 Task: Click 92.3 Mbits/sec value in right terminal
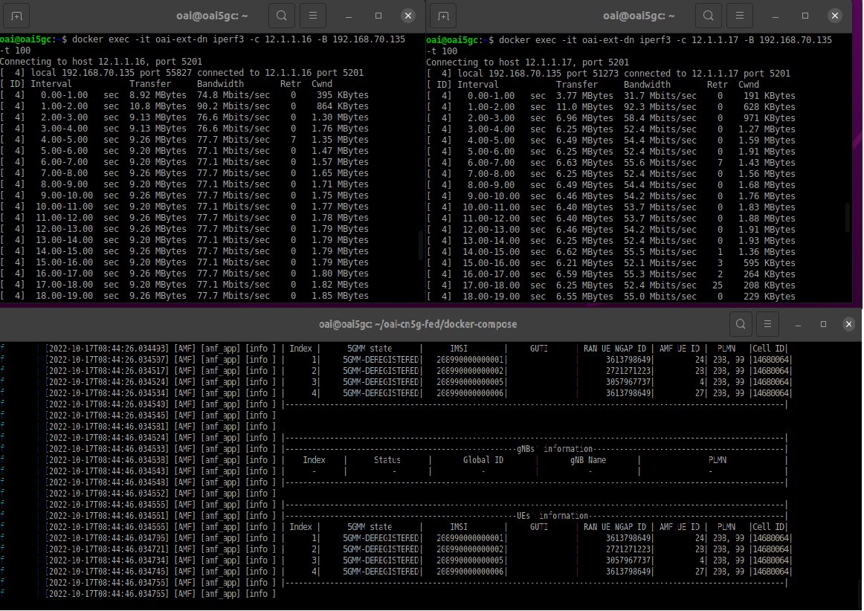pyautogui.click(x=660, y=106)
